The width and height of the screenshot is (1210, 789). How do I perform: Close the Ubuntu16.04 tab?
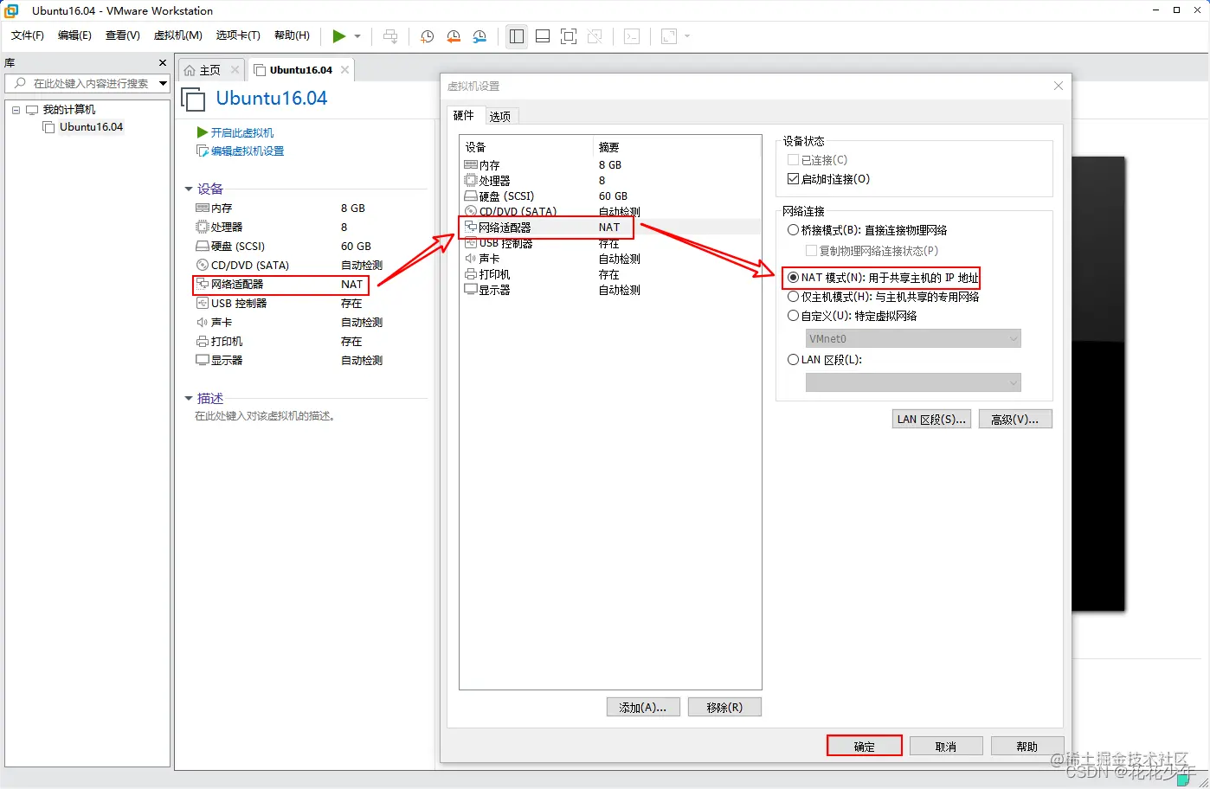(345, 70)
